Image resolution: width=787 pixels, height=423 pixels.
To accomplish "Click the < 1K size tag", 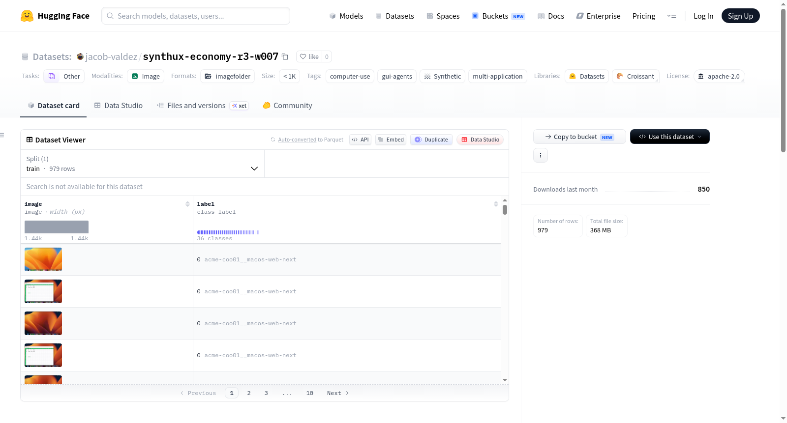I will 290,76.
